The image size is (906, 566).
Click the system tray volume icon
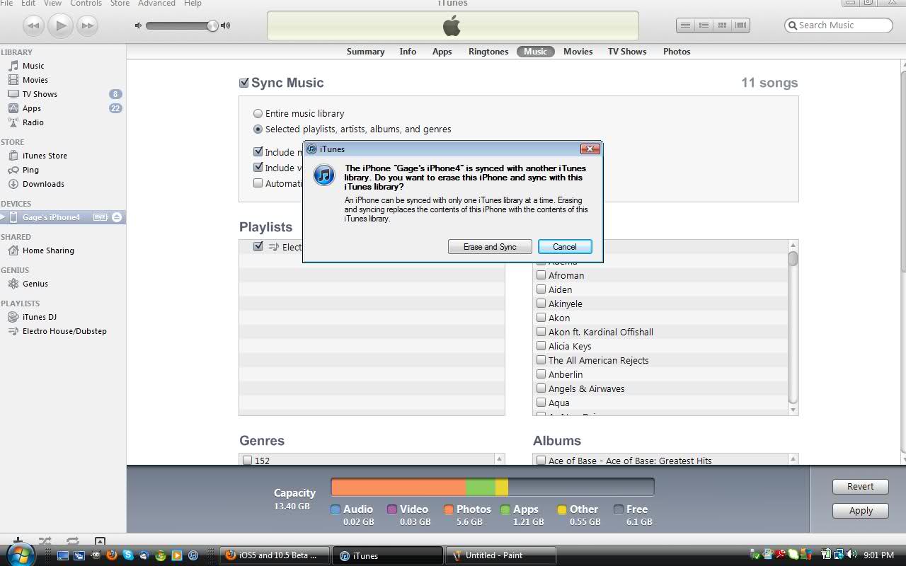point(851,555)
